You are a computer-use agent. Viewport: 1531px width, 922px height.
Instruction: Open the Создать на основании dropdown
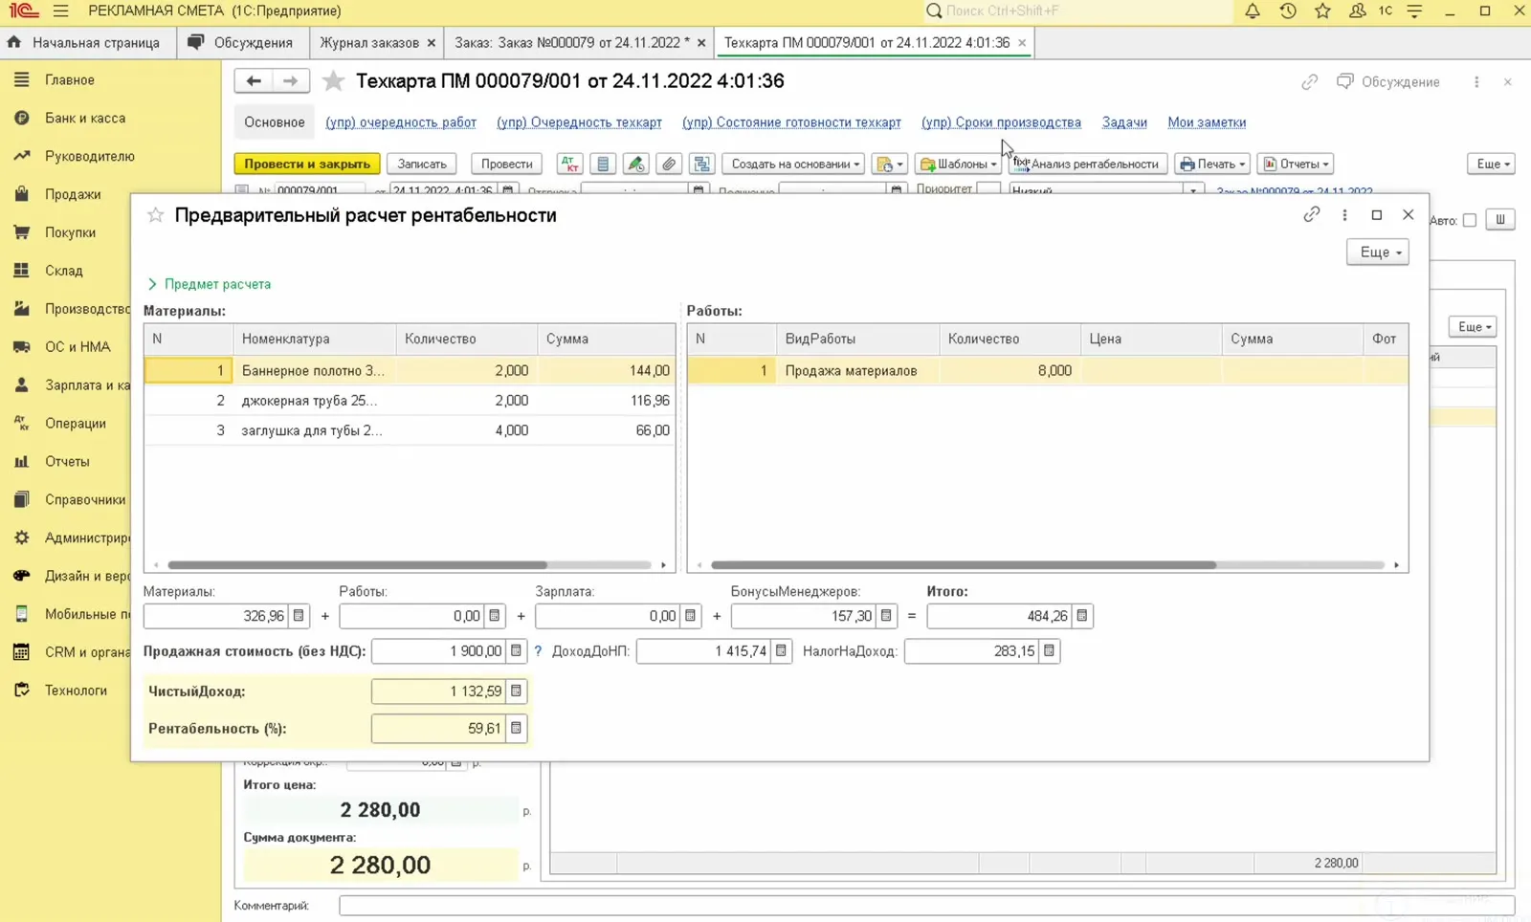(794, 164)
